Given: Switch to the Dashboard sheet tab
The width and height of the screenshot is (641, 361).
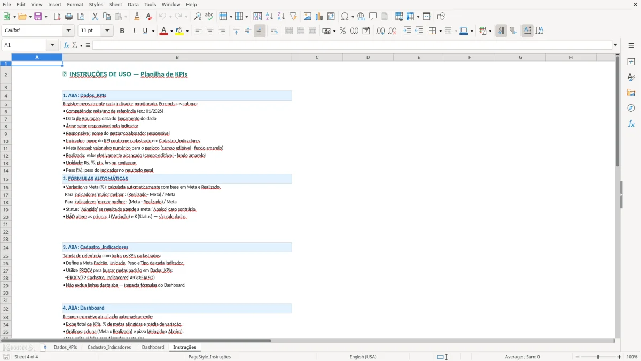Looking at the screenshot, I should 153,347.
